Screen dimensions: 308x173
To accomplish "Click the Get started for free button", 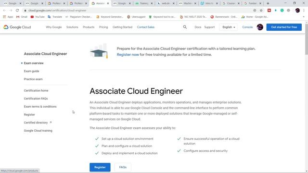I will tap(284, 27).
